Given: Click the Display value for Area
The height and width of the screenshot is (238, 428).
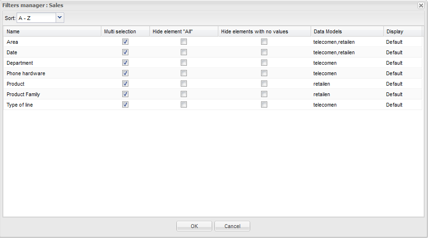Looking at the screenshot, I should click(394, 42).
